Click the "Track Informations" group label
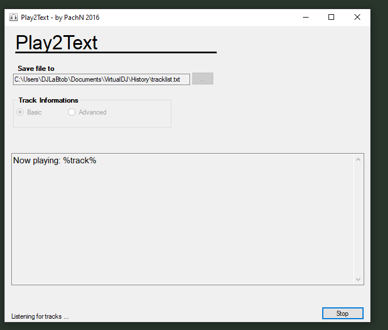Image resolution: width=388 pixels, height=330 pixels. pos(48,100)
